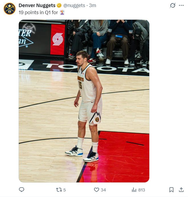
Task: Click the @nuggets handle
Action: [74, 5]
